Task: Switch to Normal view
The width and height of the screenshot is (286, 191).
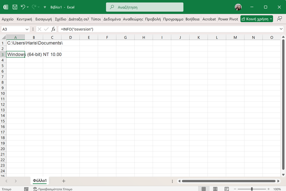Action: tap(204, 189)
